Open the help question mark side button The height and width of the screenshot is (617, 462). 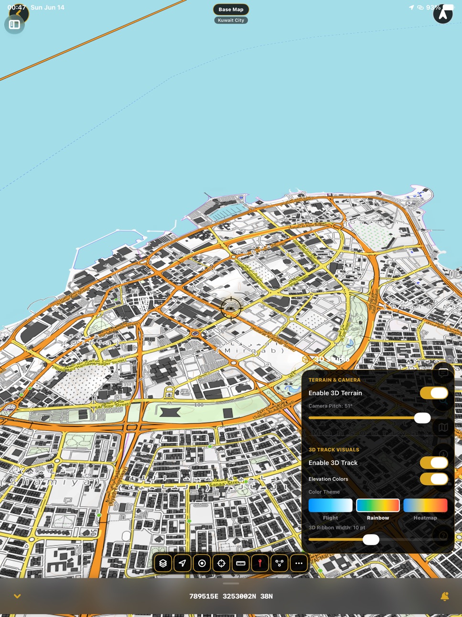[x=443, y=536]
